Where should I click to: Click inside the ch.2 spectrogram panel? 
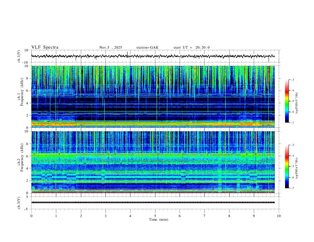[153, 162]
